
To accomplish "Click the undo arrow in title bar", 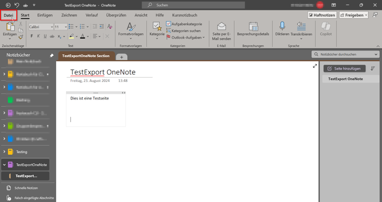I will (x=17, y=5).
